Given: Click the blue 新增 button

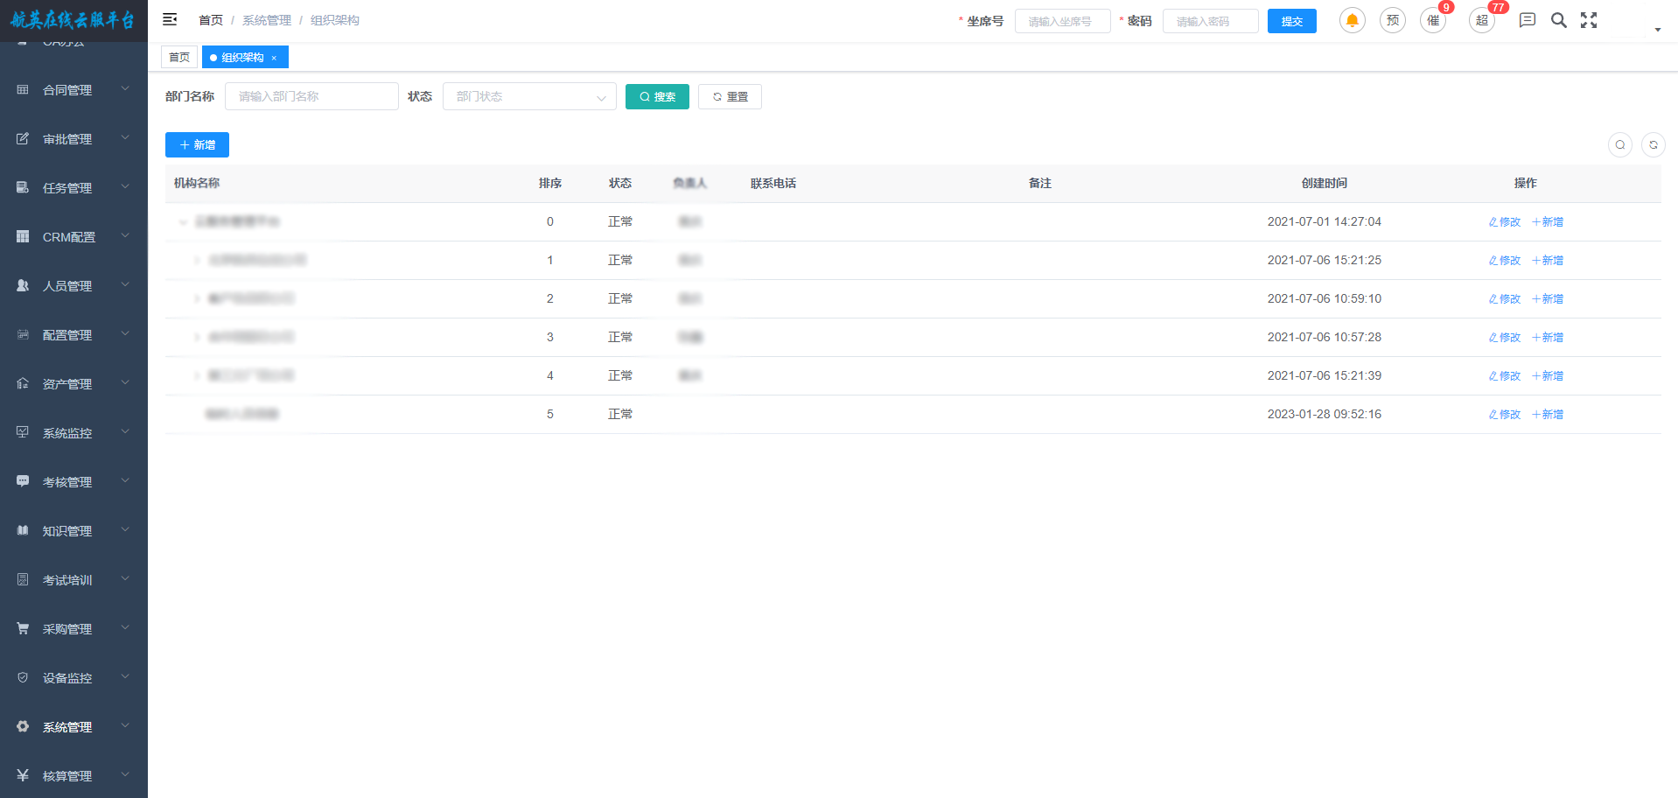Looking at the screenshot, I should 197,145.
